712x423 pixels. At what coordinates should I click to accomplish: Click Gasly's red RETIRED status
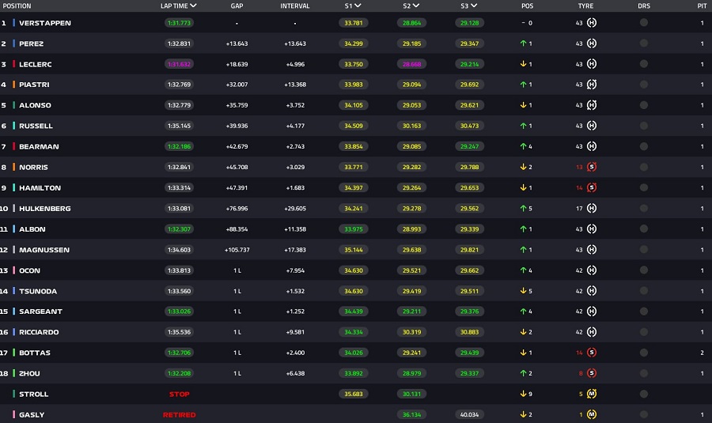coord(179,414)
